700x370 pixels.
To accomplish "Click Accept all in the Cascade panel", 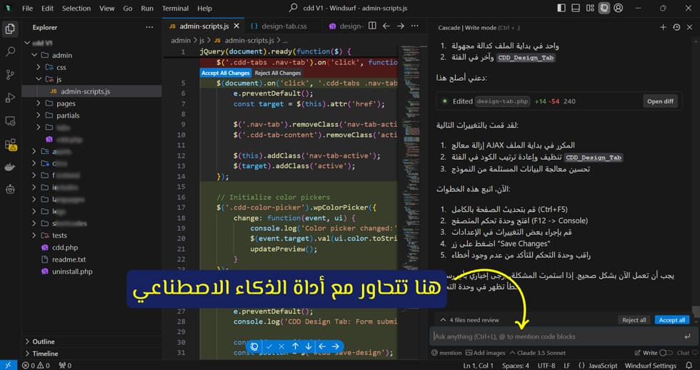I will [672, 320].
